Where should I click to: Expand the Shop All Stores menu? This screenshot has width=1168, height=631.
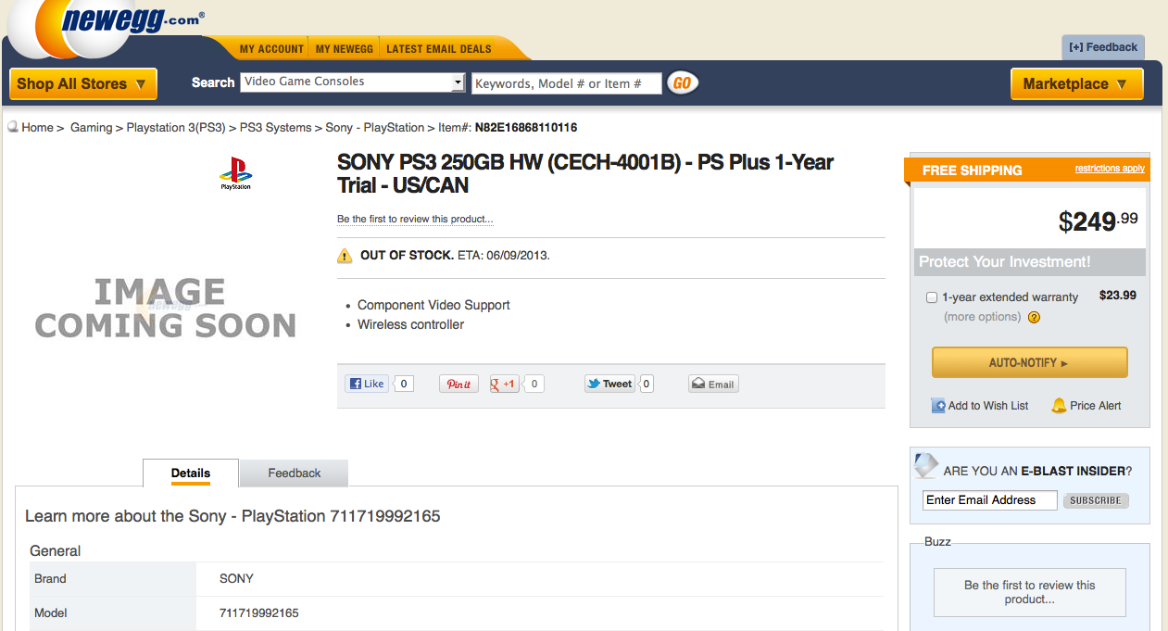83,83
